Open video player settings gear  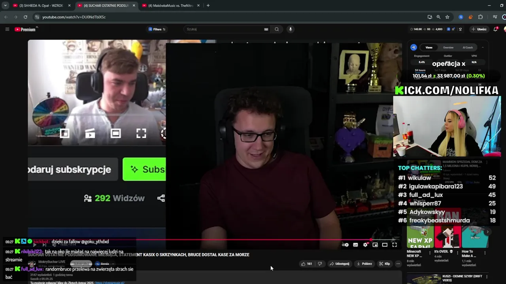pos(365,245)
